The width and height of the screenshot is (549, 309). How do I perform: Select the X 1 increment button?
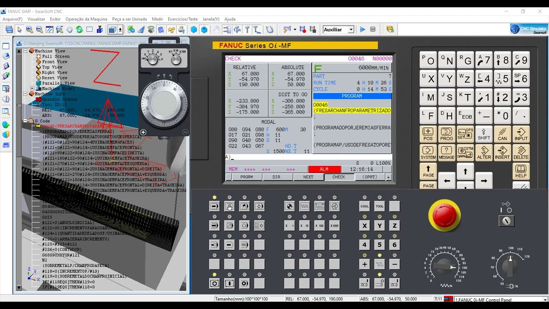[x=290, y=226]
